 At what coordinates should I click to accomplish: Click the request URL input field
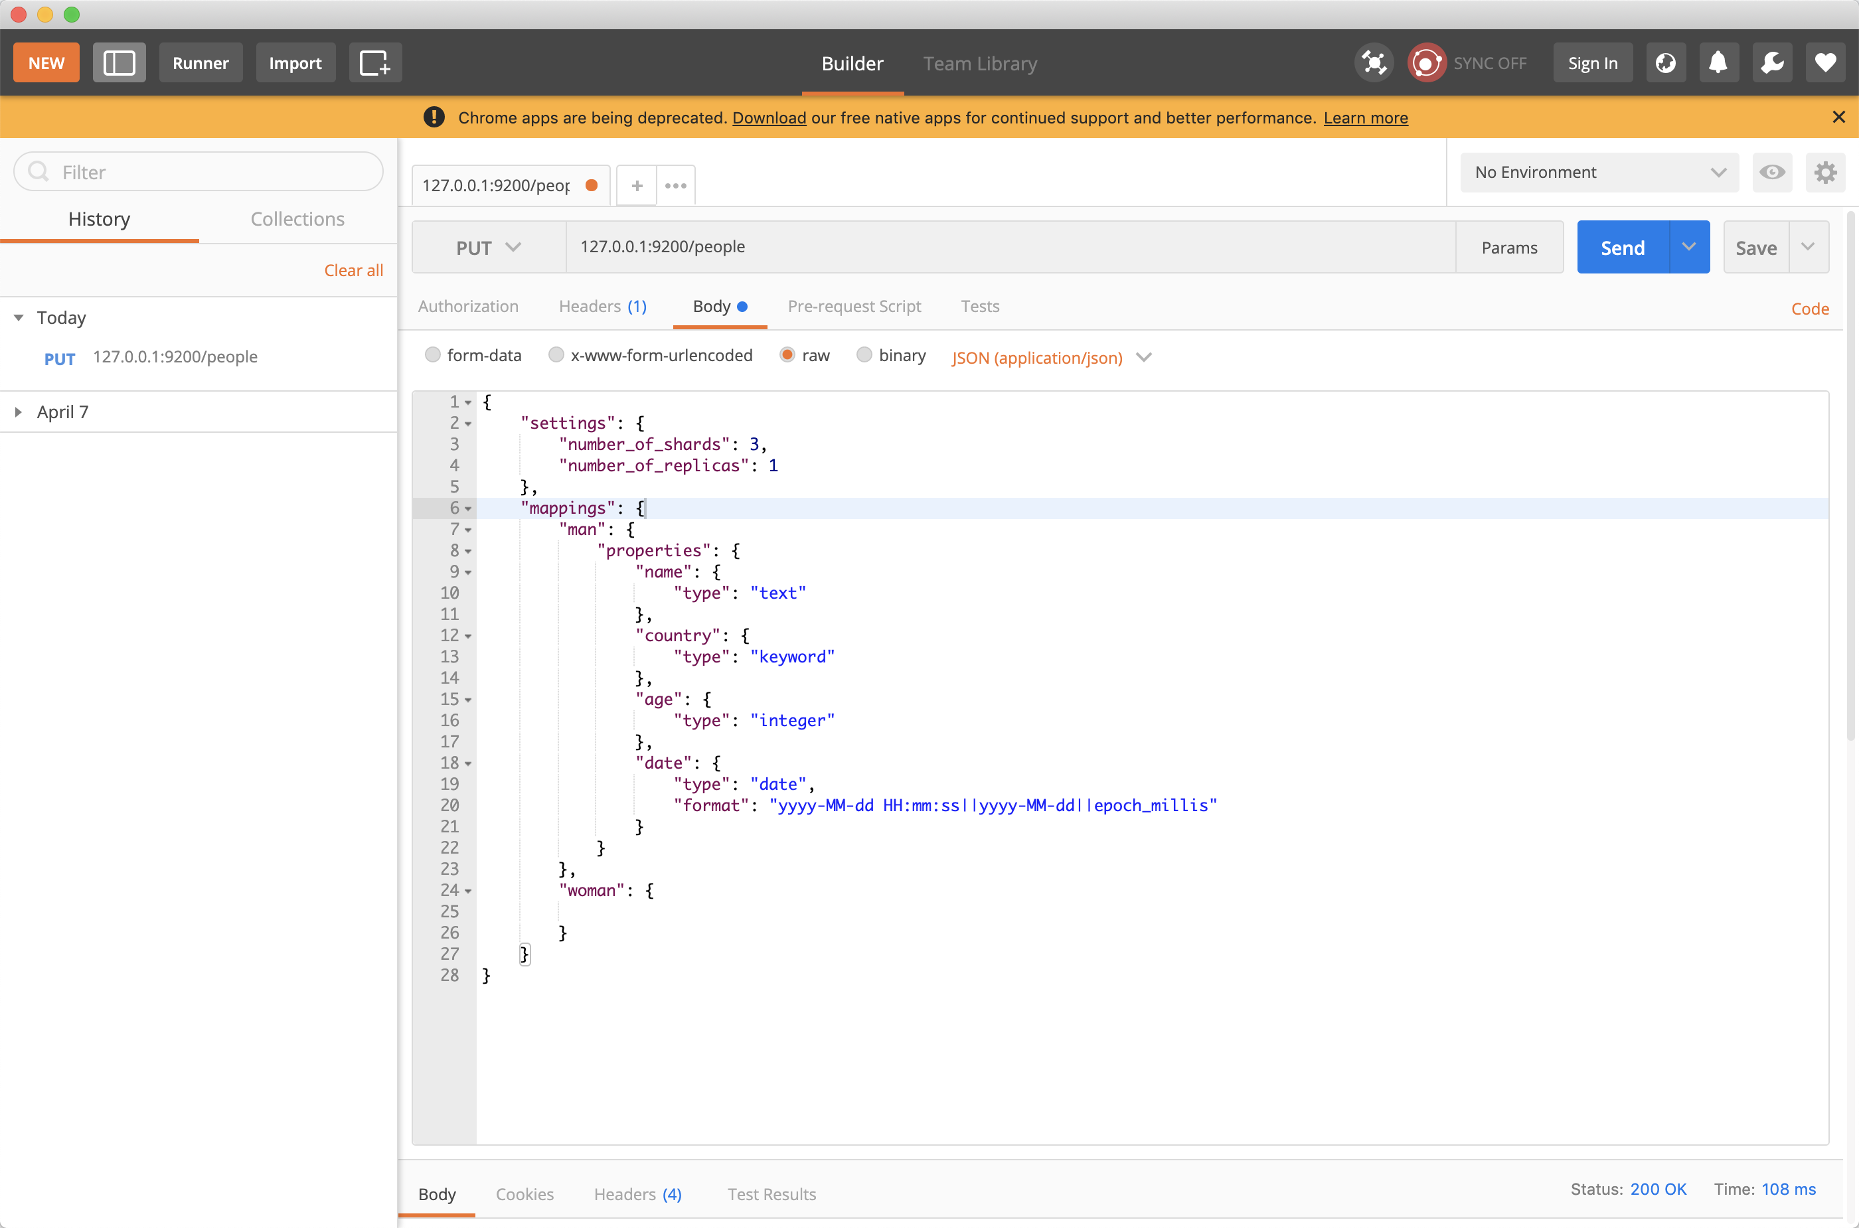click(1010, 247)
